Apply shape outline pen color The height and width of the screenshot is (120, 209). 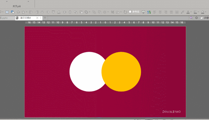(195, 12)
